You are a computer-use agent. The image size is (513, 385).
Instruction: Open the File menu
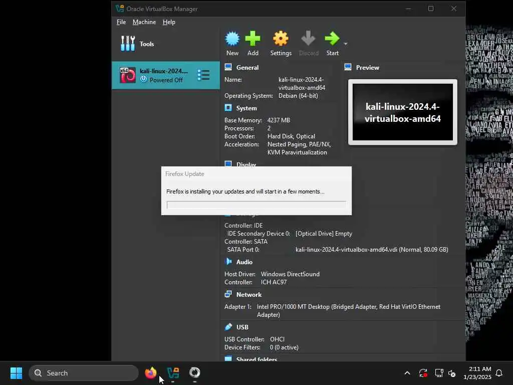coord(121,22)
